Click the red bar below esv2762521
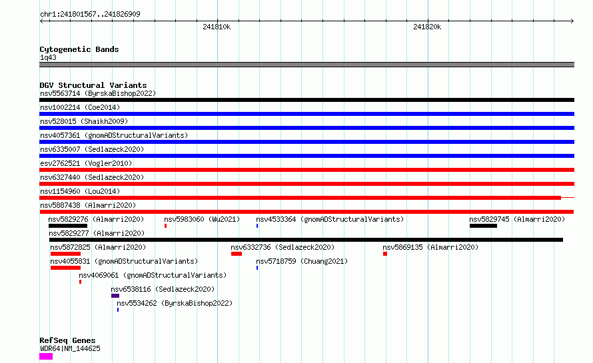The height and width of the screenshot is (363, 593). [306, 170]
